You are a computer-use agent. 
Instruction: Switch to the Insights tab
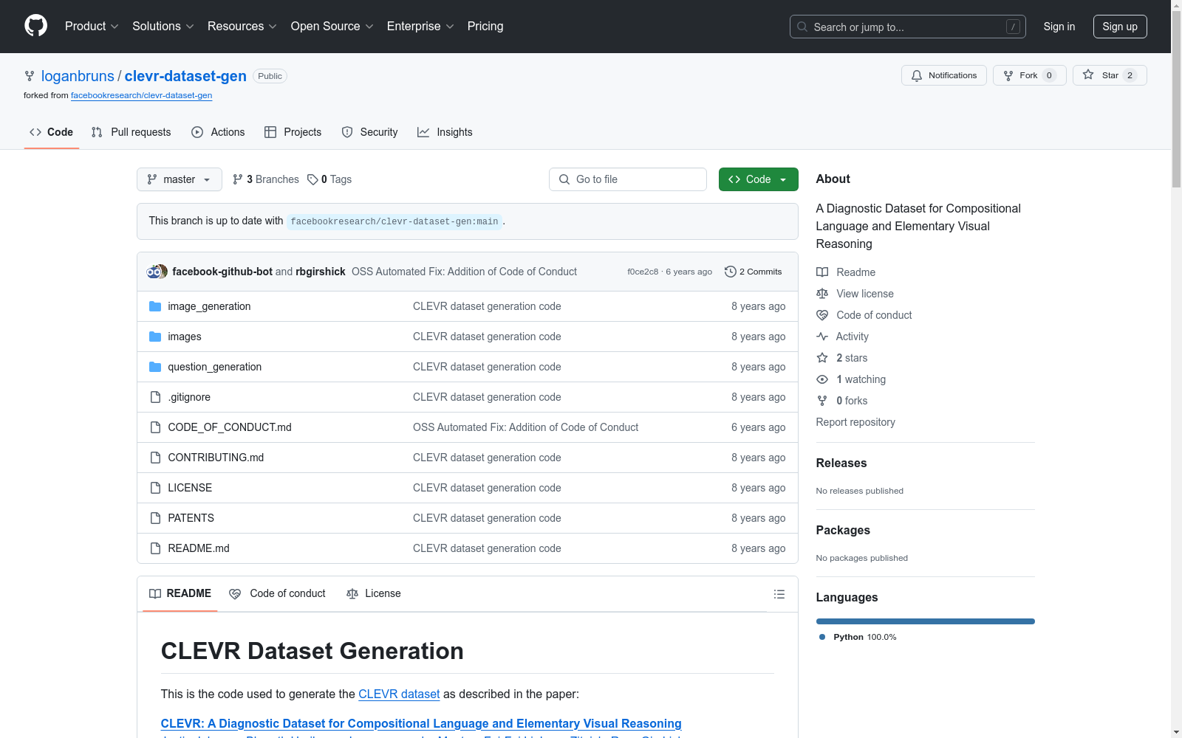coord(445,132)
